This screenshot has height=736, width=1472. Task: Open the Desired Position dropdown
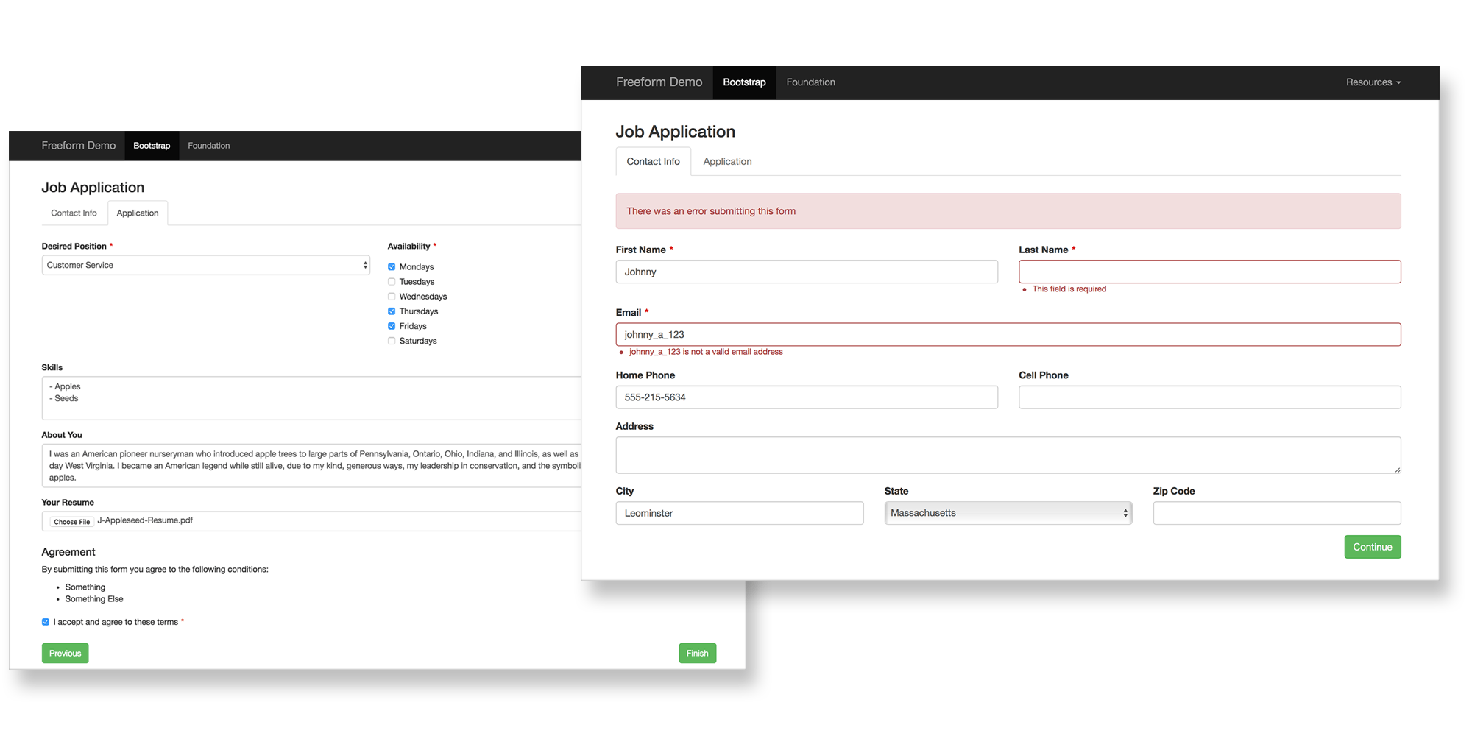[206, 265]
